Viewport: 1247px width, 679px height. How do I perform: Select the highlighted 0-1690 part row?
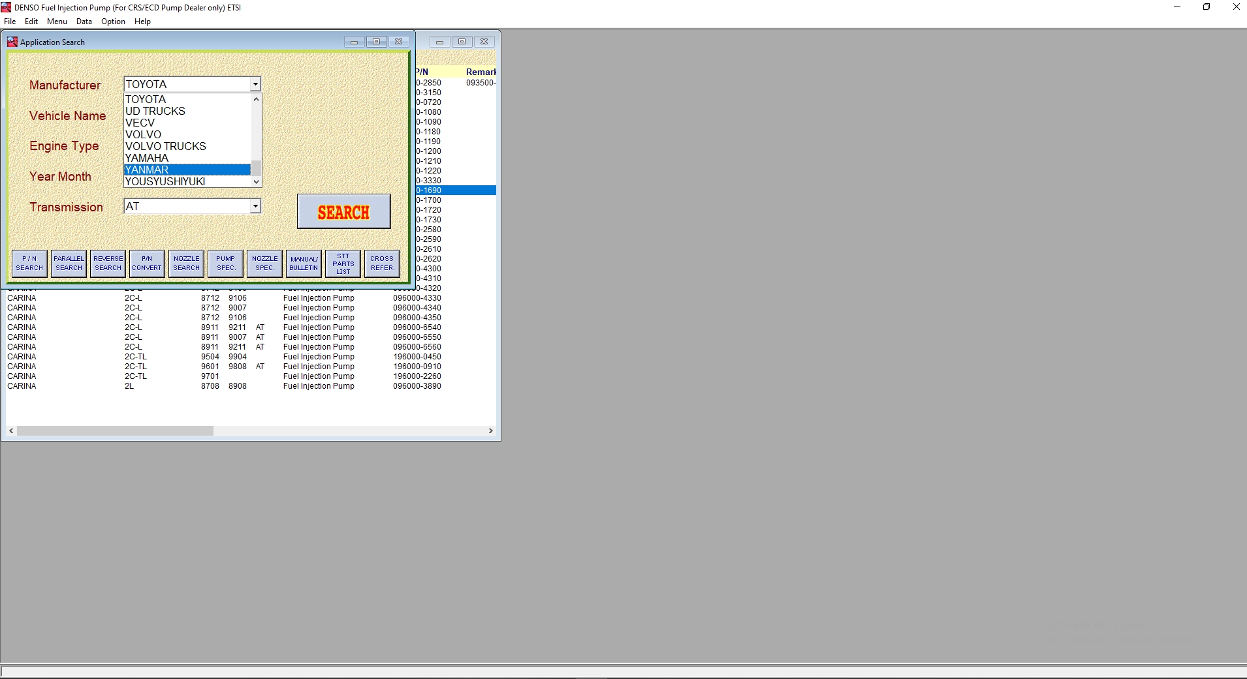456,190
